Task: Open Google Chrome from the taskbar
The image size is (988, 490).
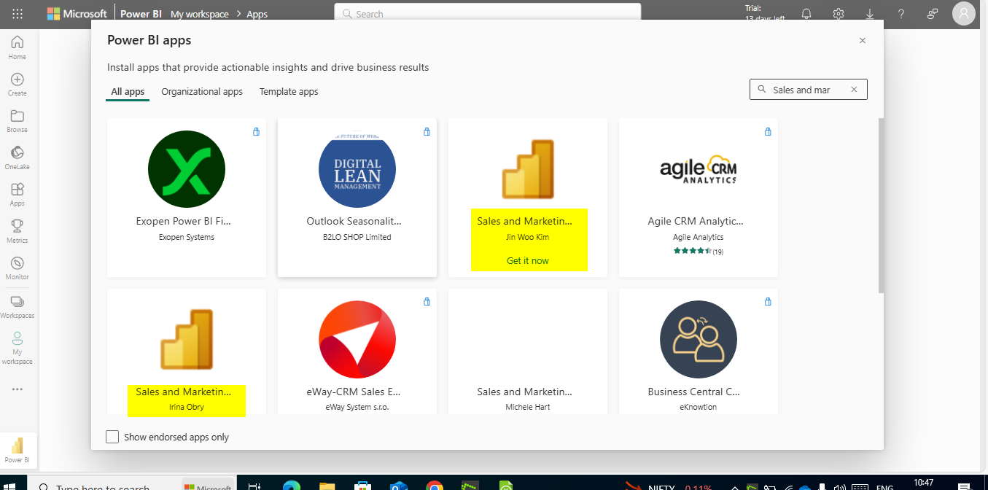Action: 435,486
